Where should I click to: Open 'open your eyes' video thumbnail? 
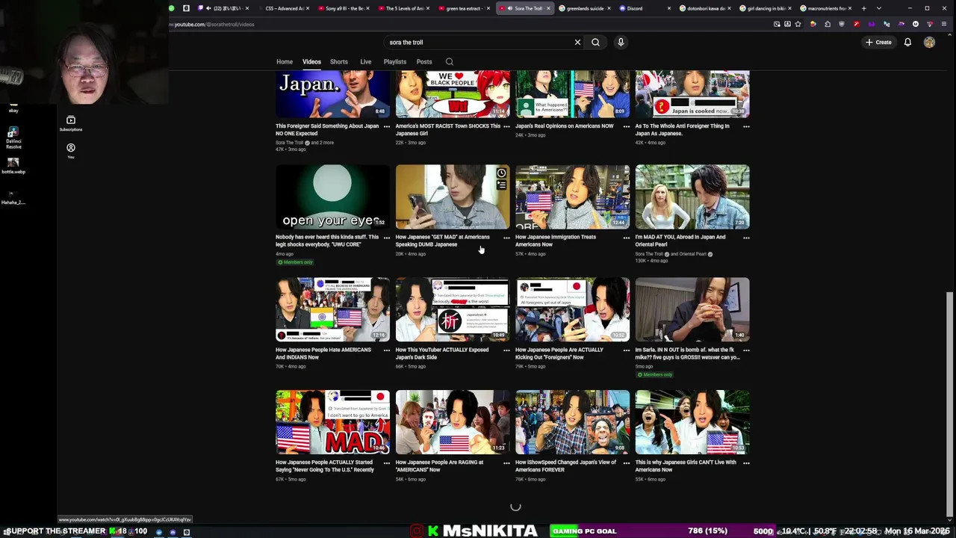point(332,197)
